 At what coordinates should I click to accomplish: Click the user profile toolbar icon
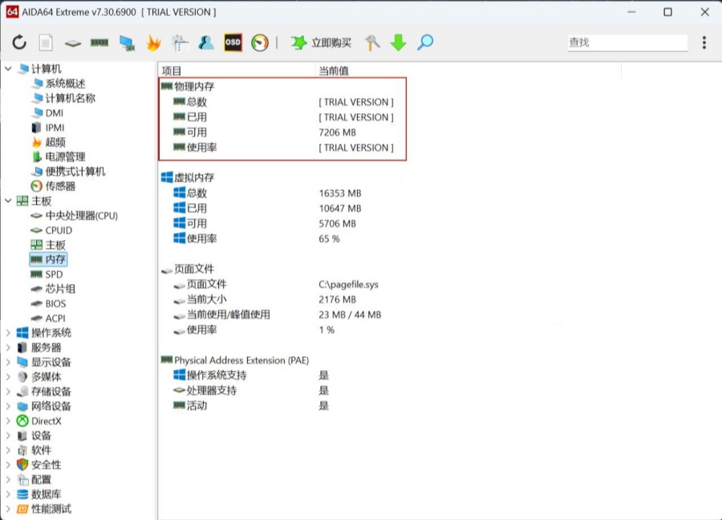[x=206, y=43]
